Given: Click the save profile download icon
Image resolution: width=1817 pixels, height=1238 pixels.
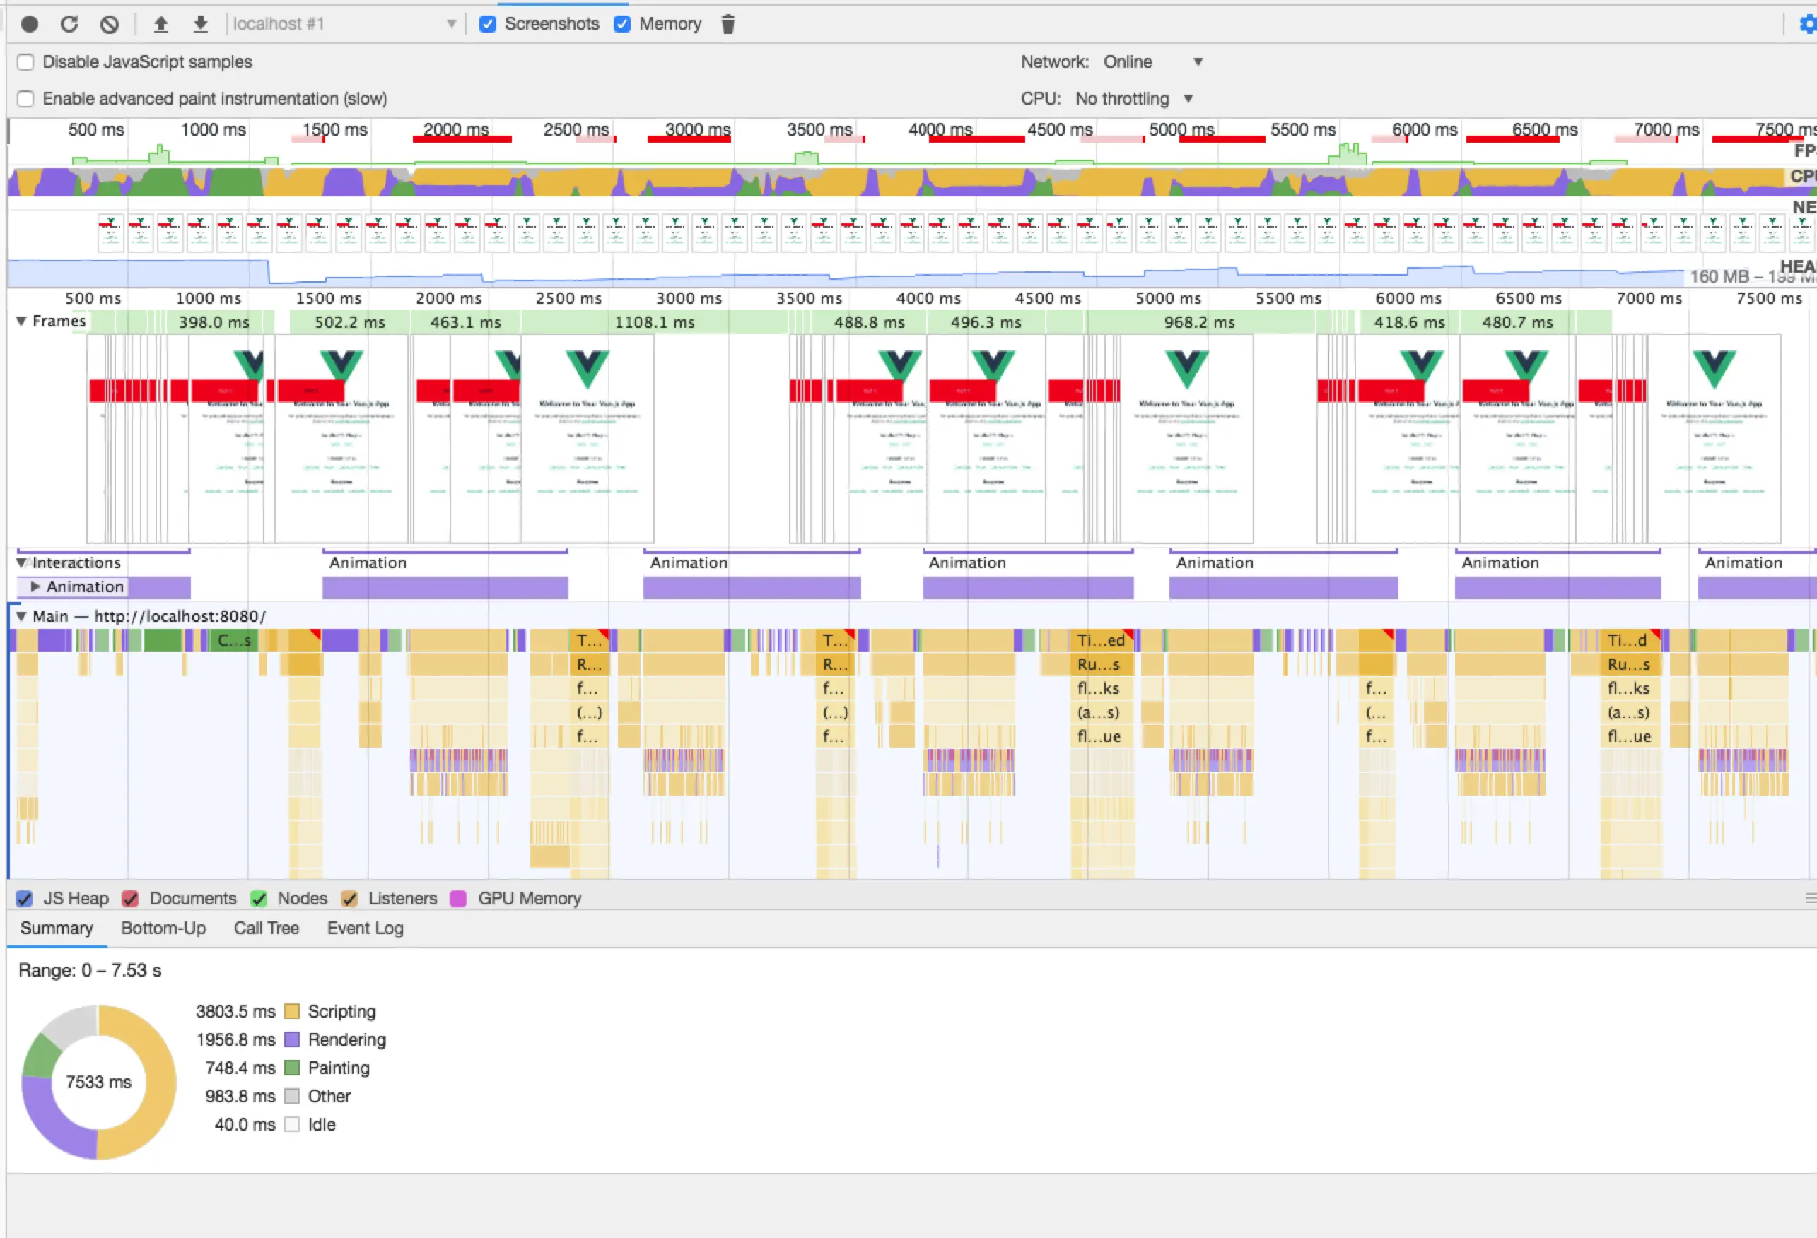Looking at the screenshot, I should click(201, 24).
